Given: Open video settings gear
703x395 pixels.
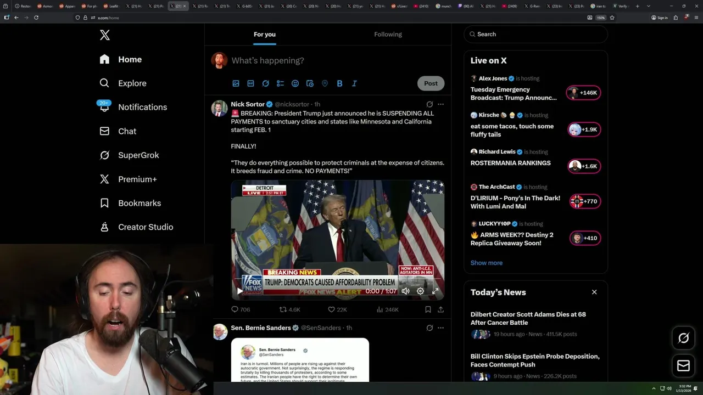Looking at the screenshot, I should point(420,291).
